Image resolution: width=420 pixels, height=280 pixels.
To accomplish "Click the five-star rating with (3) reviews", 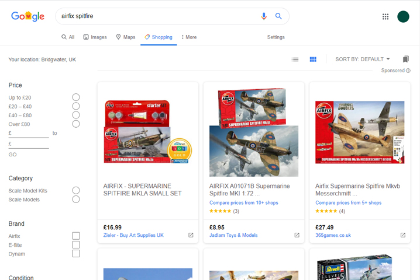I will pos(224,211).
